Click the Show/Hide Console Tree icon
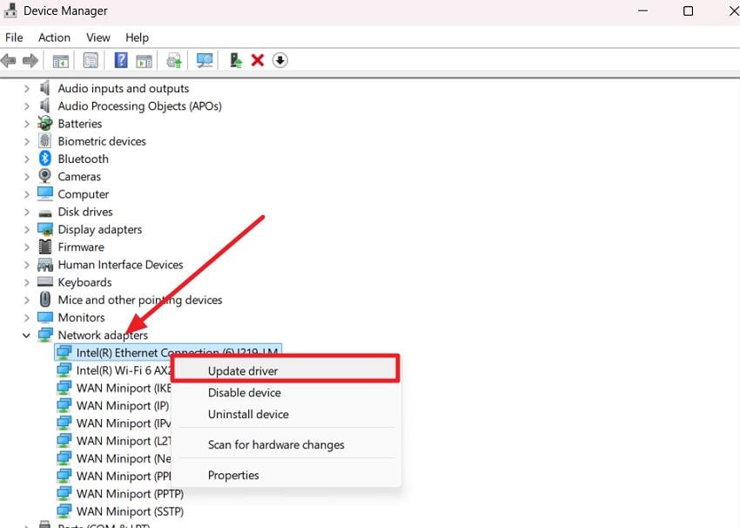Screen dimensions: 740x528 click(x=59, y=59)
